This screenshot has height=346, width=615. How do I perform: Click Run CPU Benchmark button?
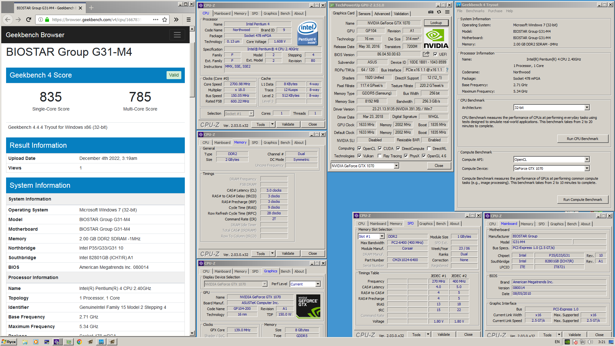click(582, 139)
